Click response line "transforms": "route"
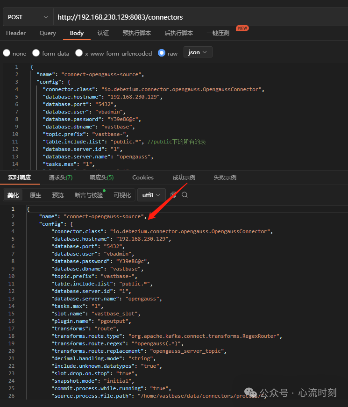348x407 pixels. tap(85, 328)
